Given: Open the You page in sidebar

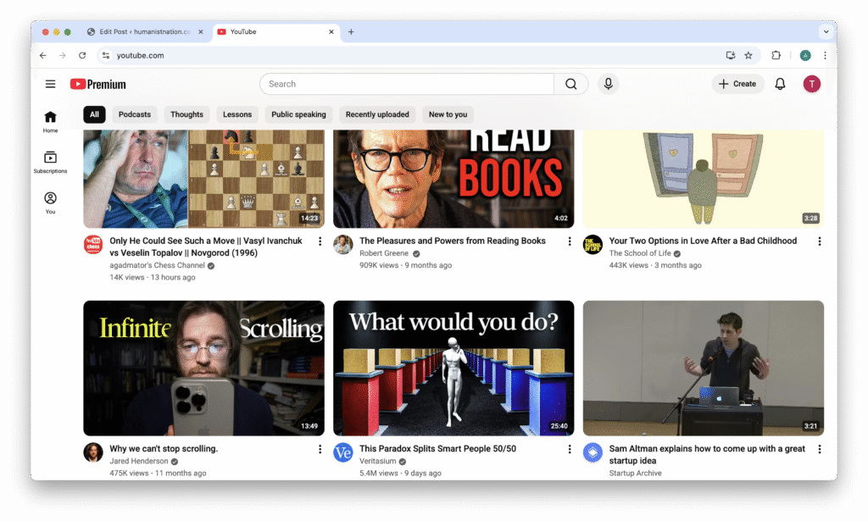Looking at the screenshot, I should (x=50, y=202).
